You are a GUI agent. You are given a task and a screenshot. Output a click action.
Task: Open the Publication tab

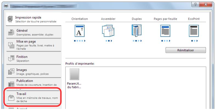point(33,84)
